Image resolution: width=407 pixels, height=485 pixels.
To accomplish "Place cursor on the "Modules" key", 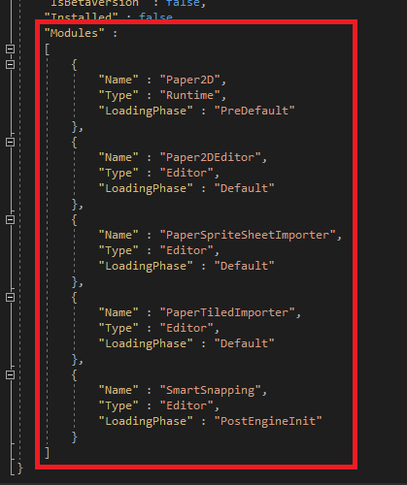I will coord(74,33).
